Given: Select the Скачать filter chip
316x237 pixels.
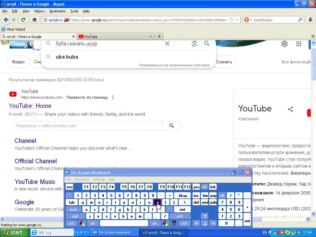Looking at the screenshot, I should (x=224, y=62).
